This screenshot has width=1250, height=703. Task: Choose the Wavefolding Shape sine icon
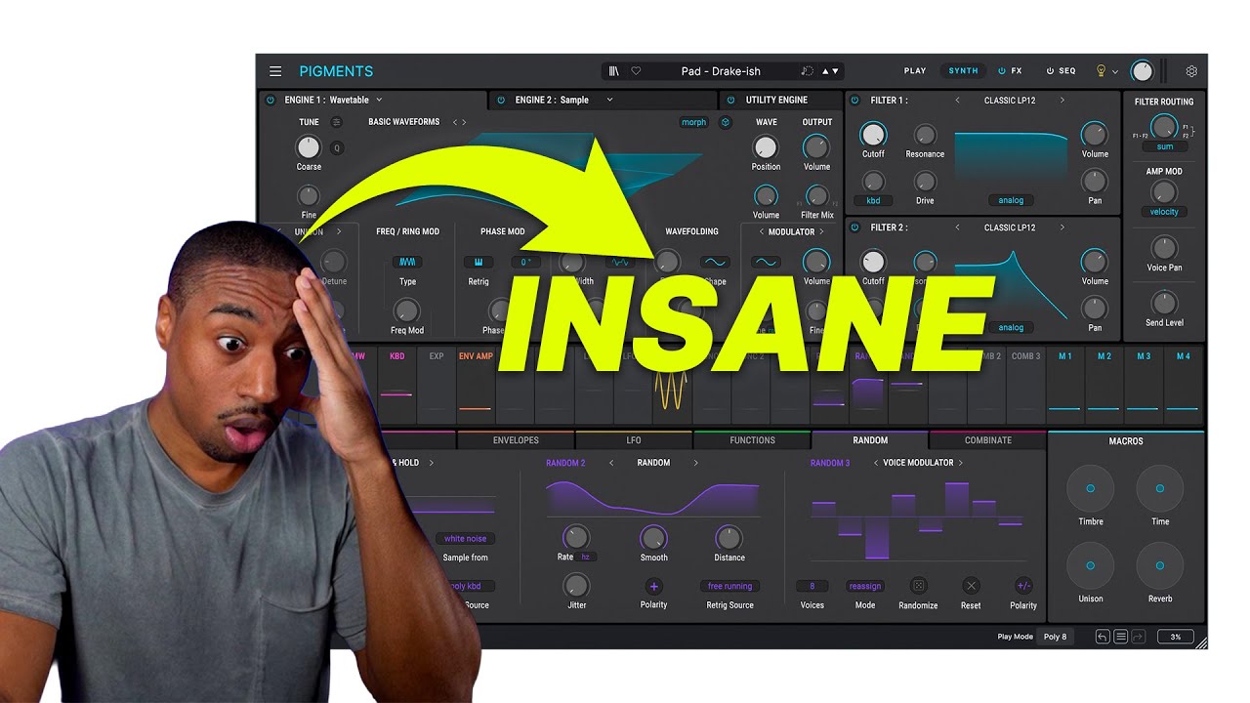[x=715, y=262]
